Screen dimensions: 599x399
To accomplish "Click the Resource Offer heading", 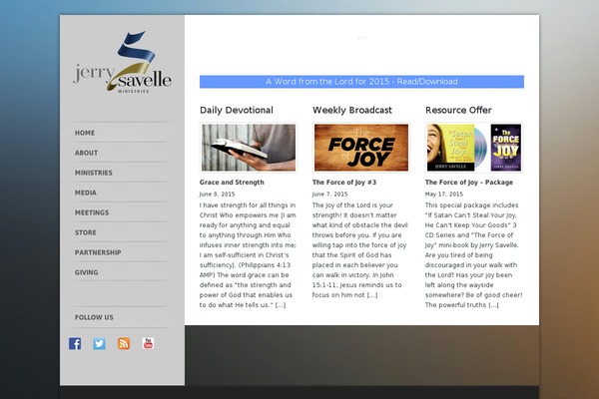I will click(458, 111).
